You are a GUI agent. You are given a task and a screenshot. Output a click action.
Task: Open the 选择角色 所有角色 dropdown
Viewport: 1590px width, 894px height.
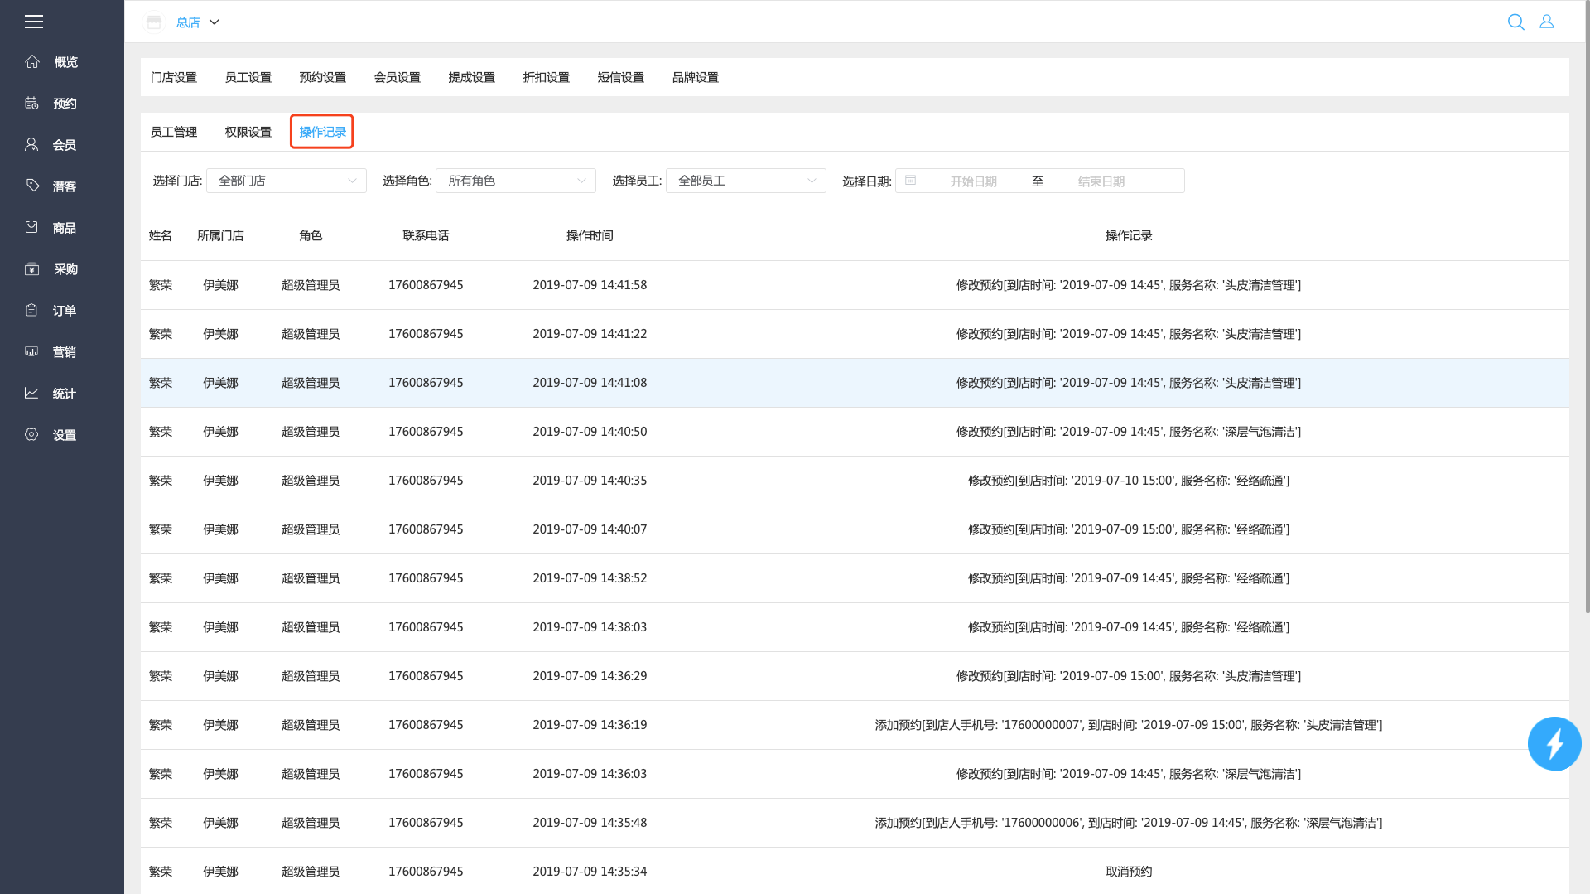516,181
